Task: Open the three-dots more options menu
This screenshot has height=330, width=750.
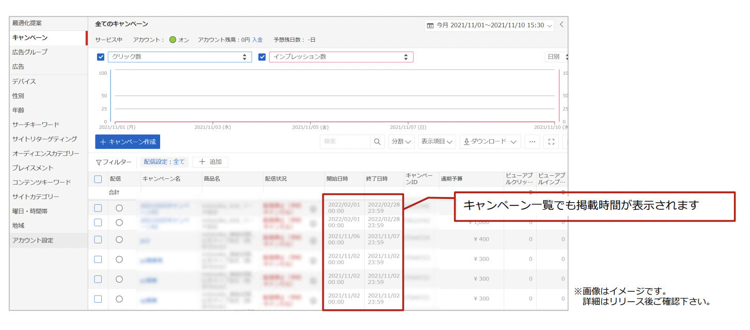Action: coord(532,142)
